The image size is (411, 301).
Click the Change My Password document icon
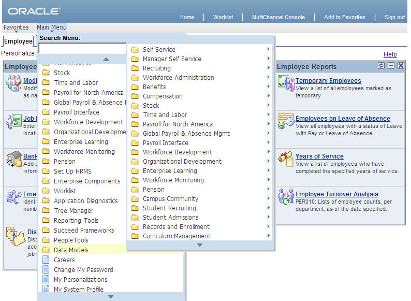pos(46,269)
